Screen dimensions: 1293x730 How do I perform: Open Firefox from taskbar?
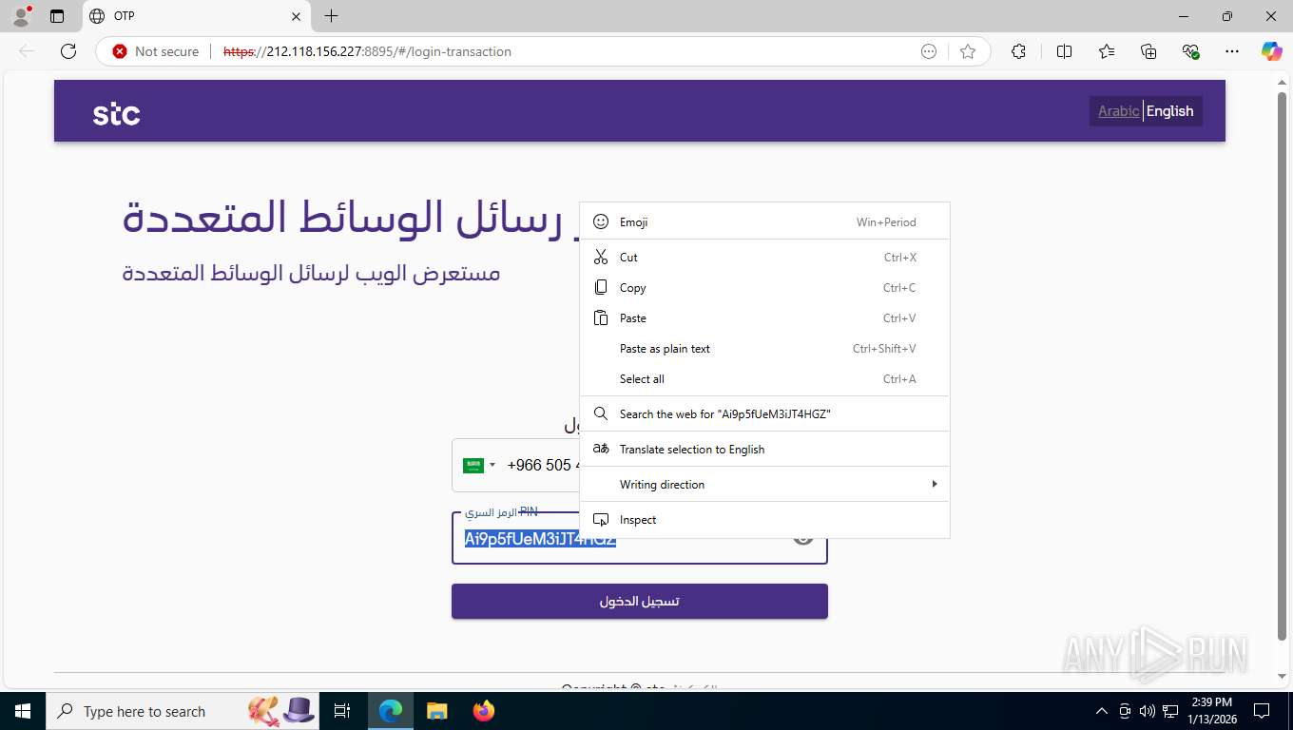[x=484, y=711]
